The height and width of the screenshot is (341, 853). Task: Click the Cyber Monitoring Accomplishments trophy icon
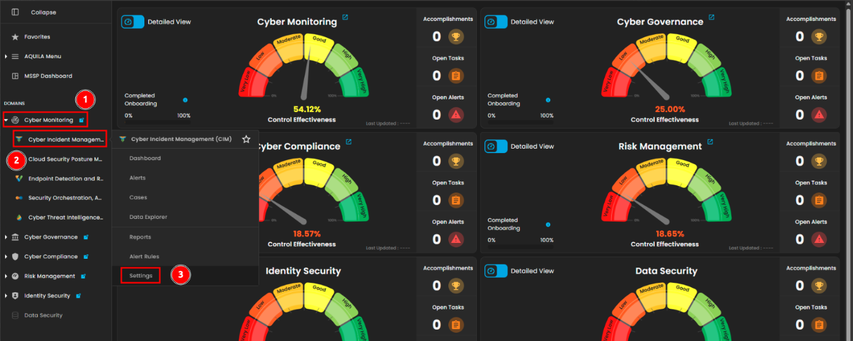(x=456, y=37)
